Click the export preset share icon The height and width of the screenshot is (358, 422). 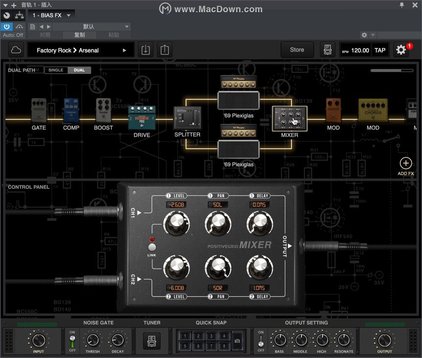[164, 50]
